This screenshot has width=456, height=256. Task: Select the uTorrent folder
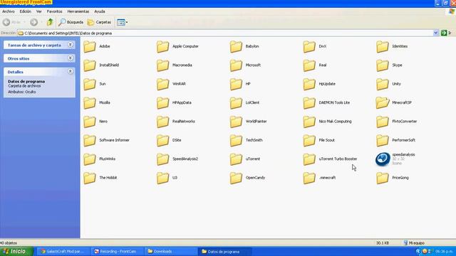pos(245,159)
